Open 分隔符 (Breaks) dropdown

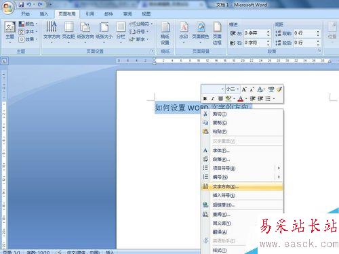(x=141, y=24)
